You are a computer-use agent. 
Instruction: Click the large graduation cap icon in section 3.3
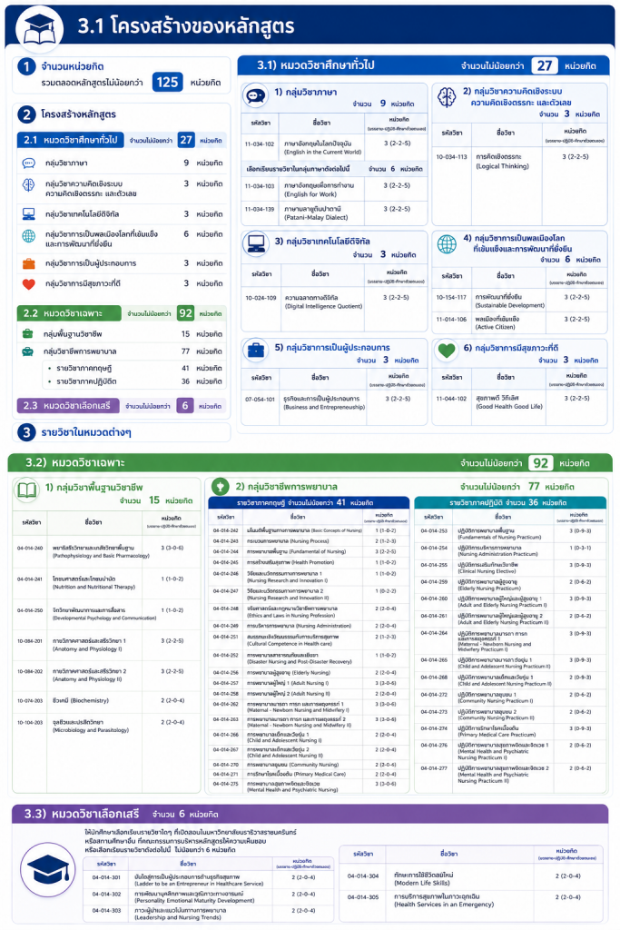47,869
